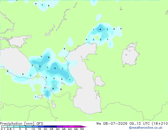
Task: Click the 0.5–1 mm legend color swatch
Action: [x=11, y=127]
